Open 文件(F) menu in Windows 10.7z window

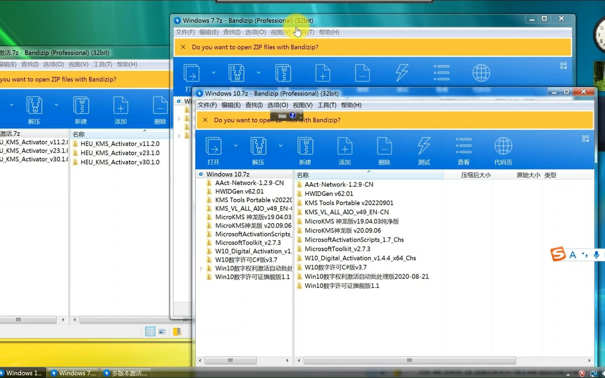tap(207, 105)
